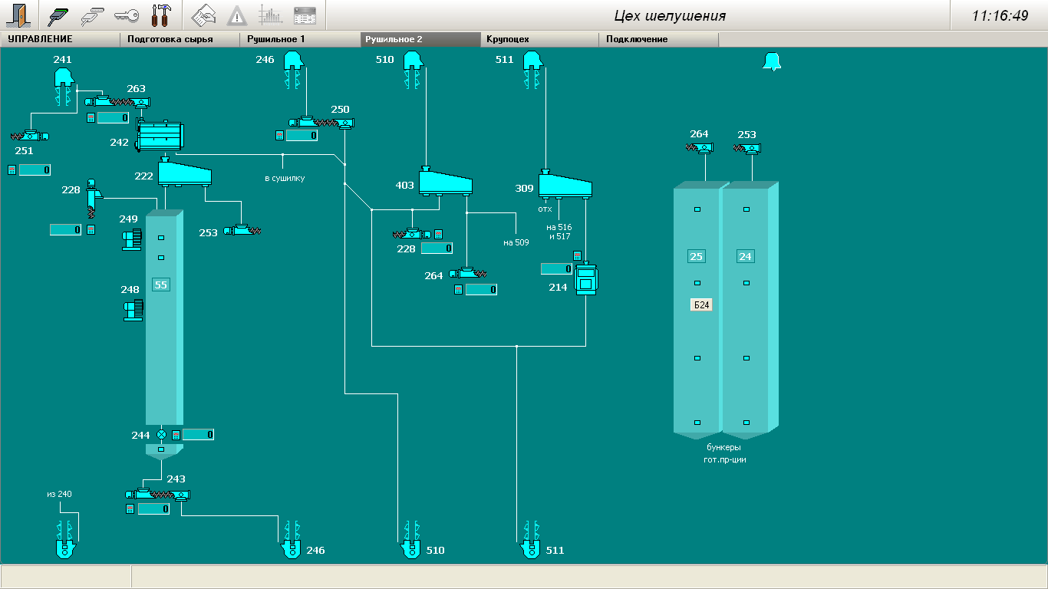Click the value field under conveyor 250
Screen dimensions: 1048x589
tap(302, 136)
